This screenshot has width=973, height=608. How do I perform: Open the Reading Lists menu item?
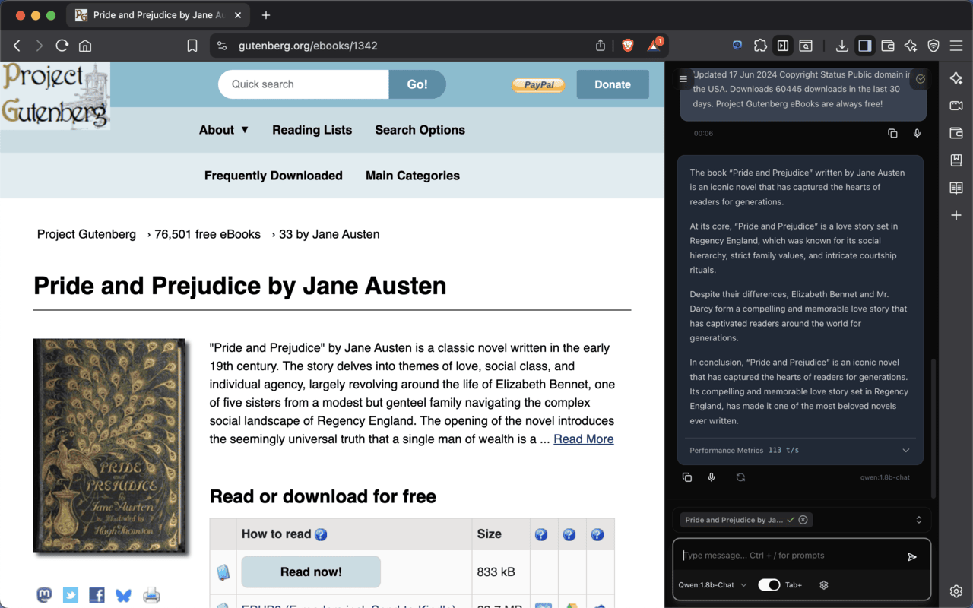312,130
